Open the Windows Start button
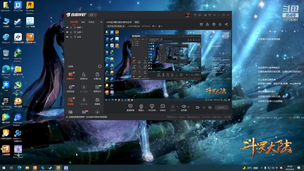The image size is (304, 171). tap(4, 168)
